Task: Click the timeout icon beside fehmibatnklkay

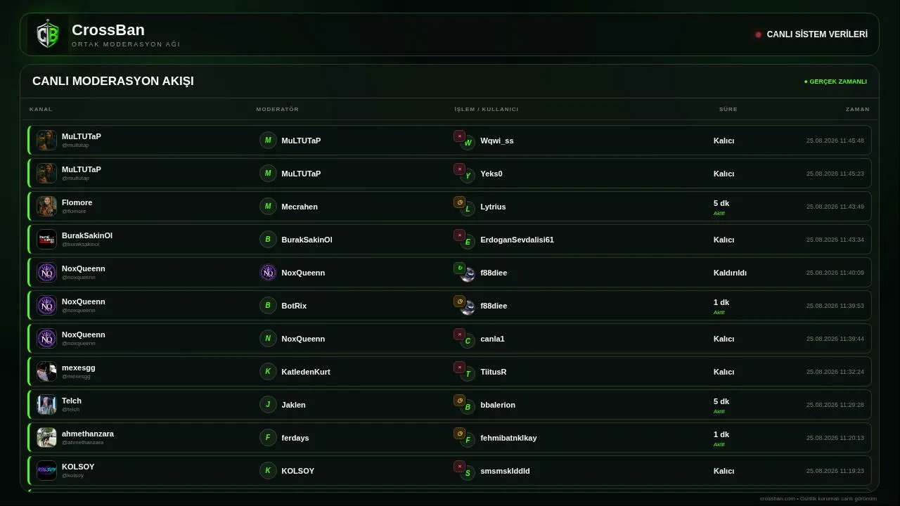Action: pos(459,433)
